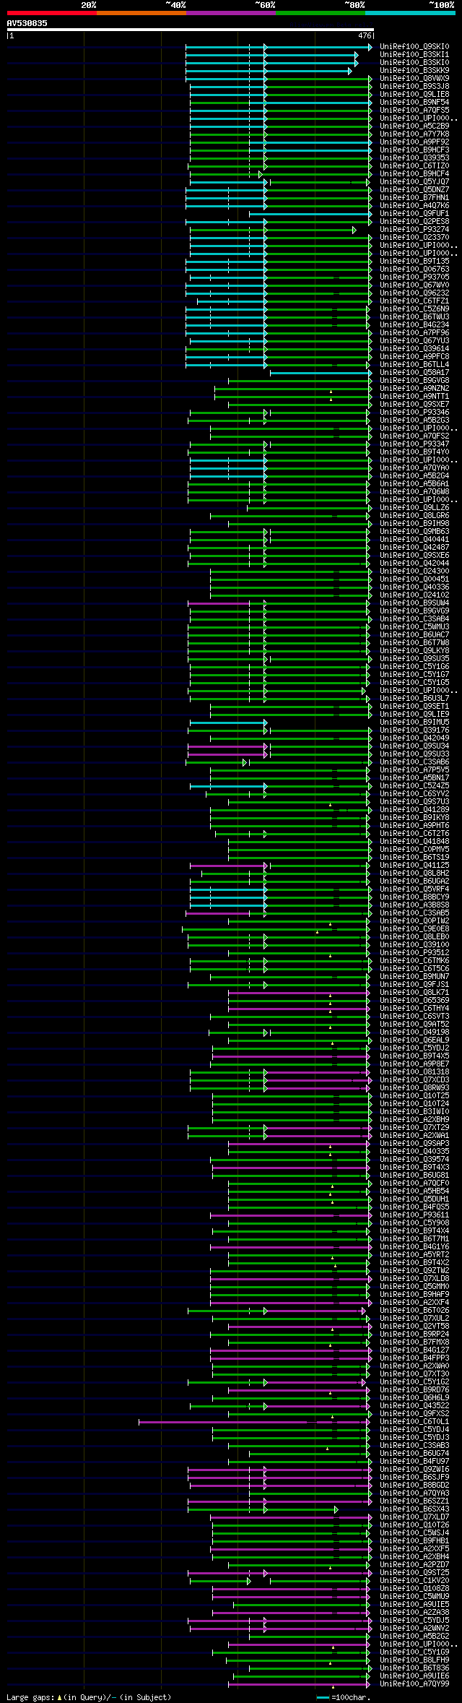The height and width of the screenshot is (1703, 462).
Task: Click the white query sequence bar
Action: click(191, 30)
